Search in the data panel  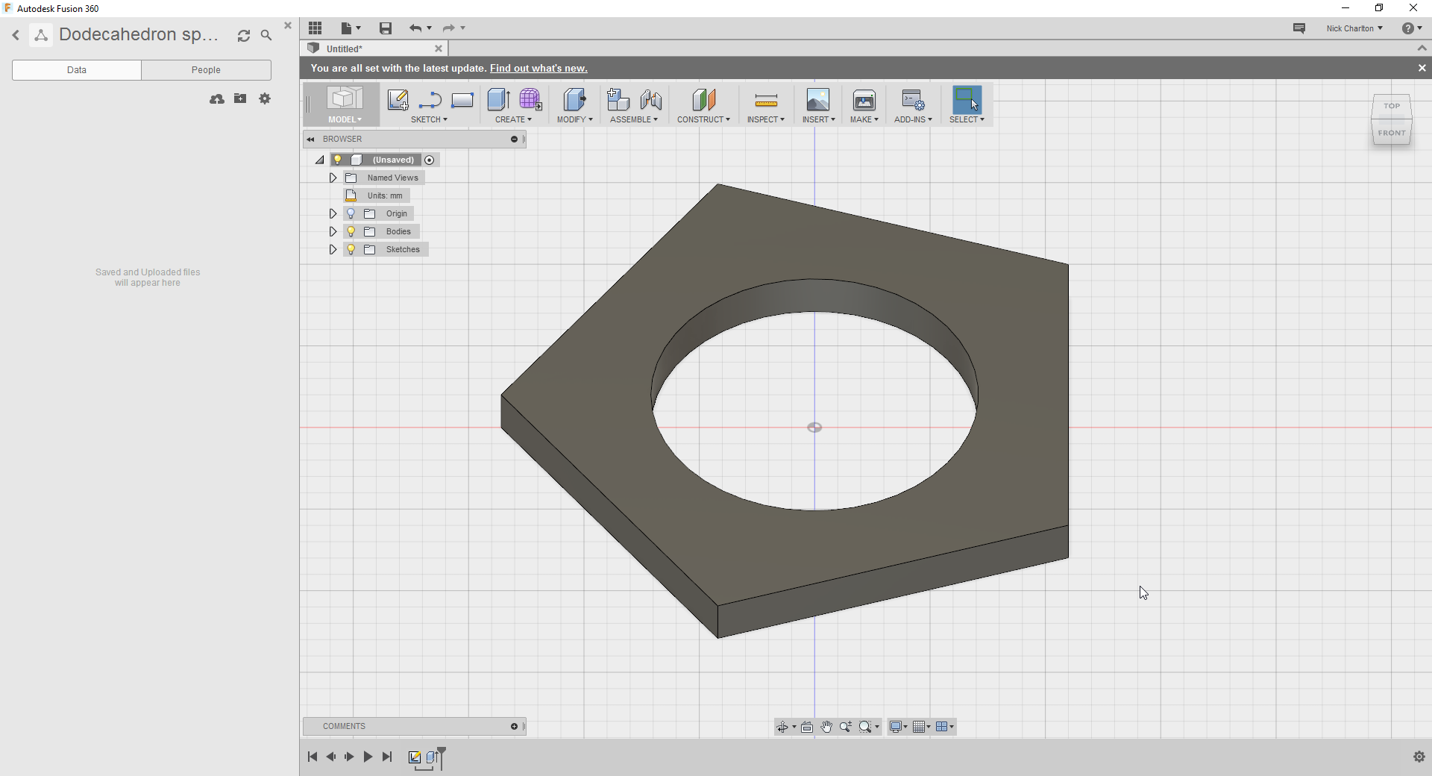[266, 35]
